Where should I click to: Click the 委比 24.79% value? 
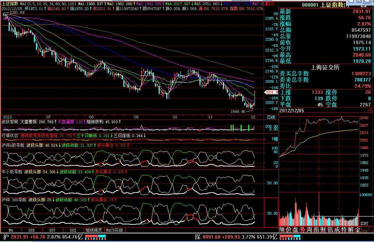pyautogui.click(x=363, y=86)
